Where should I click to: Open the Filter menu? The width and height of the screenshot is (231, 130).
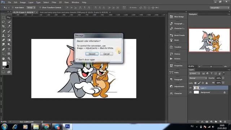[54, 3]
